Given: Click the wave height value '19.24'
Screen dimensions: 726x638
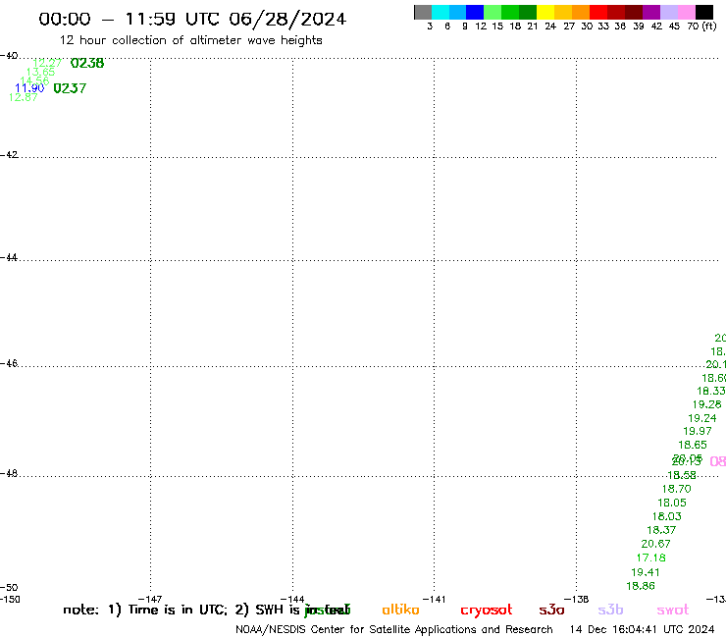Looking at the screenshot, I should point(701,418).
